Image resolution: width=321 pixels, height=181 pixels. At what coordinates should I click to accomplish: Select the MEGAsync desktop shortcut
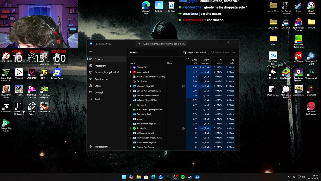pos(298,57)
